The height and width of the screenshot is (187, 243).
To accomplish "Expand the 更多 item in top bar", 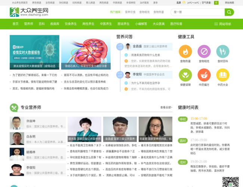I will click(156, 3).
